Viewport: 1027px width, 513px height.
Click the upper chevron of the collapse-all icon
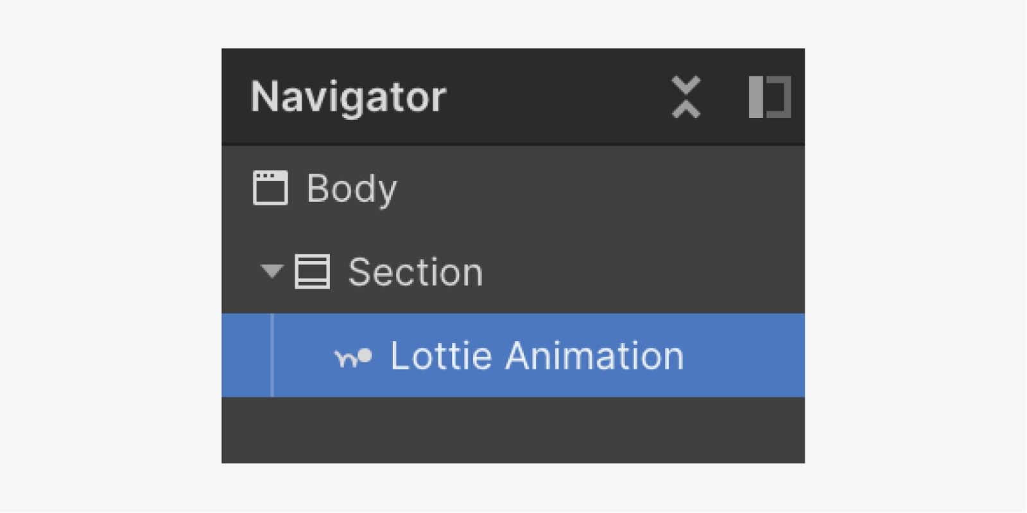coord(686,85)
